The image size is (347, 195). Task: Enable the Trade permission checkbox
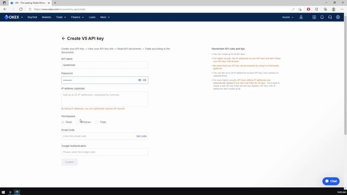97,122
